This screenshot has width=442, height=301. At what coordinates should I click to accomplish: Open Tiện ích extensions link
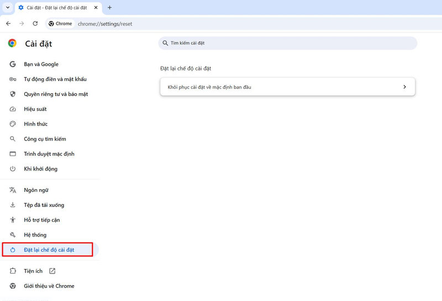click(33, 271)
